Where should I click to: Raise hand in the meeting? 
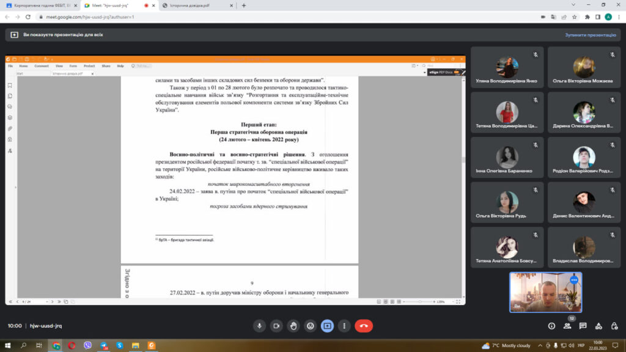click(293, 326)
